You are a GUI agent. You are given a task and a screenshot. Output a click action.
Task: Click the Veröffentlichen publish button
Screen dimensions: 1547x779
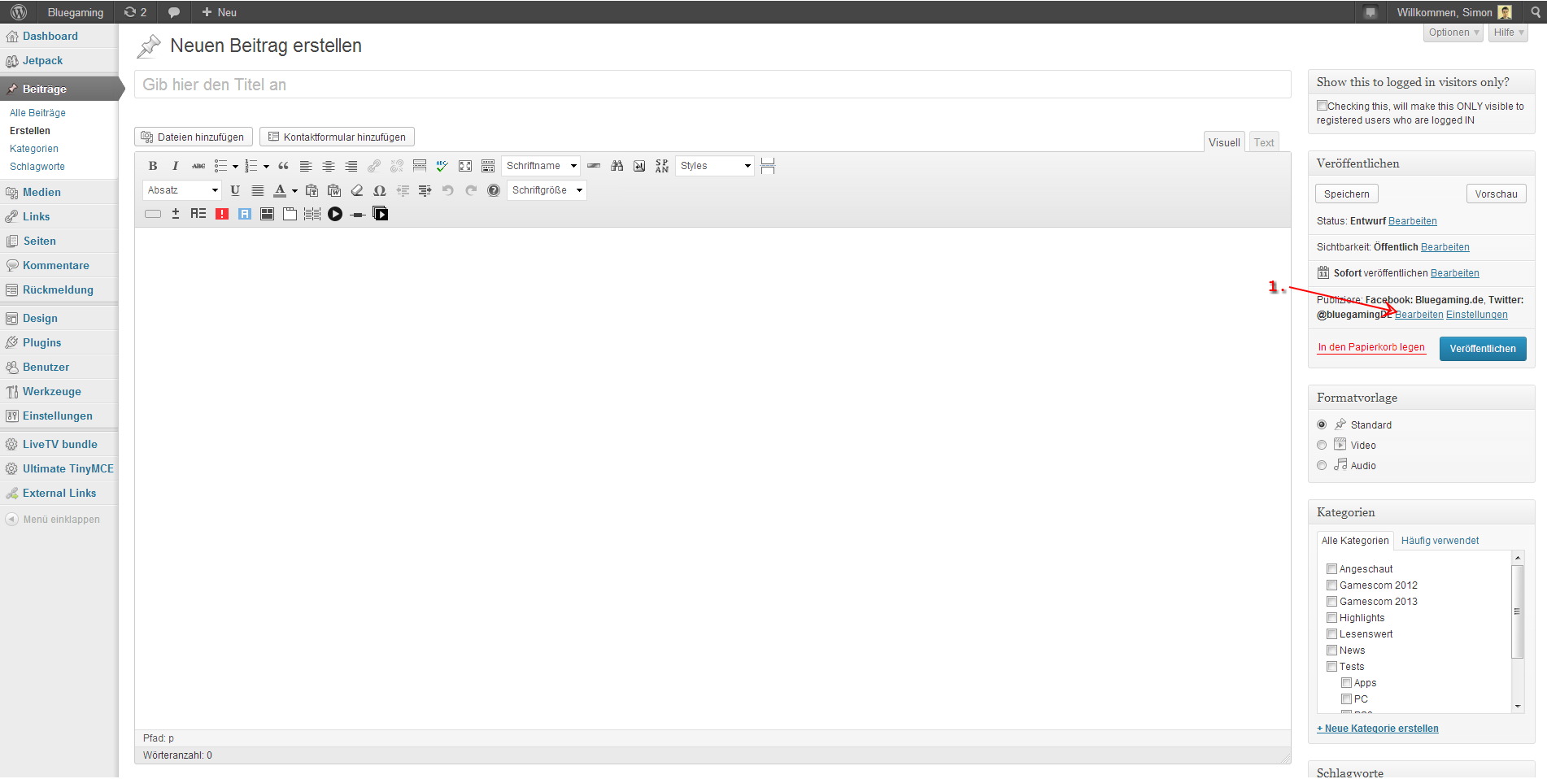click(x=1483, y=349)
